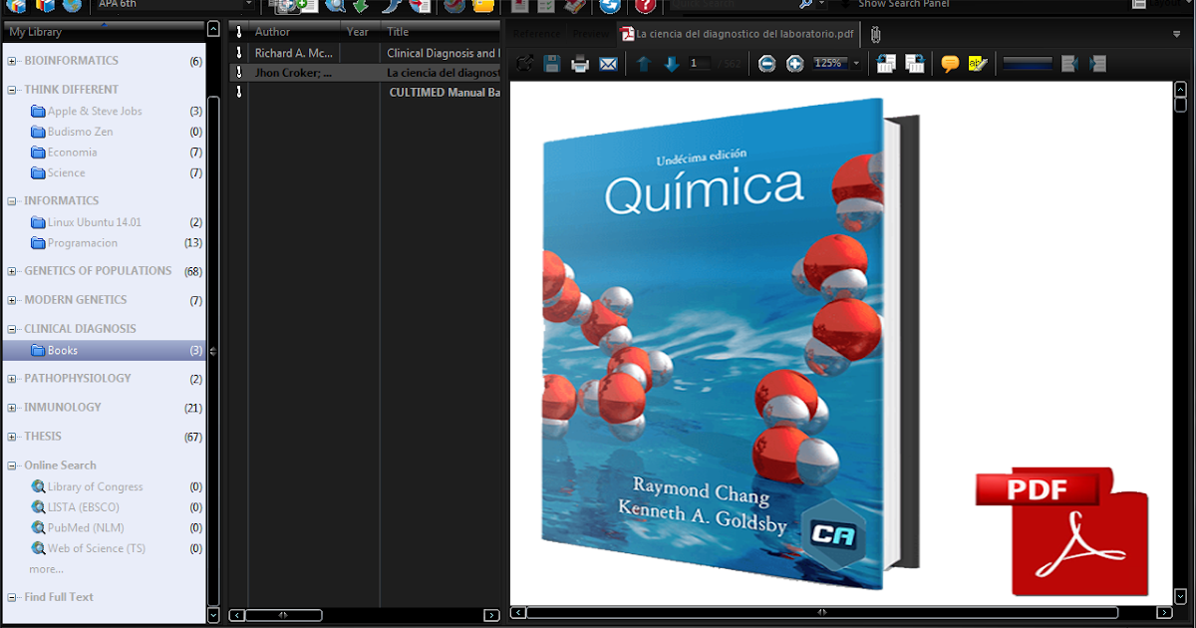The width and height of the screenshot is (1196, 628).
Task: Go to previous PDF page arrow
Action: [644, 64]
